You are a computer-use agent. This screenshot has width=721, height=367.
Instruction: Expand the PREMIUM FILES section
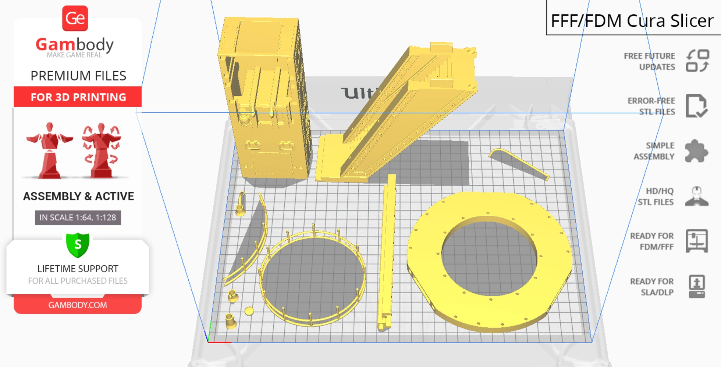78,76
